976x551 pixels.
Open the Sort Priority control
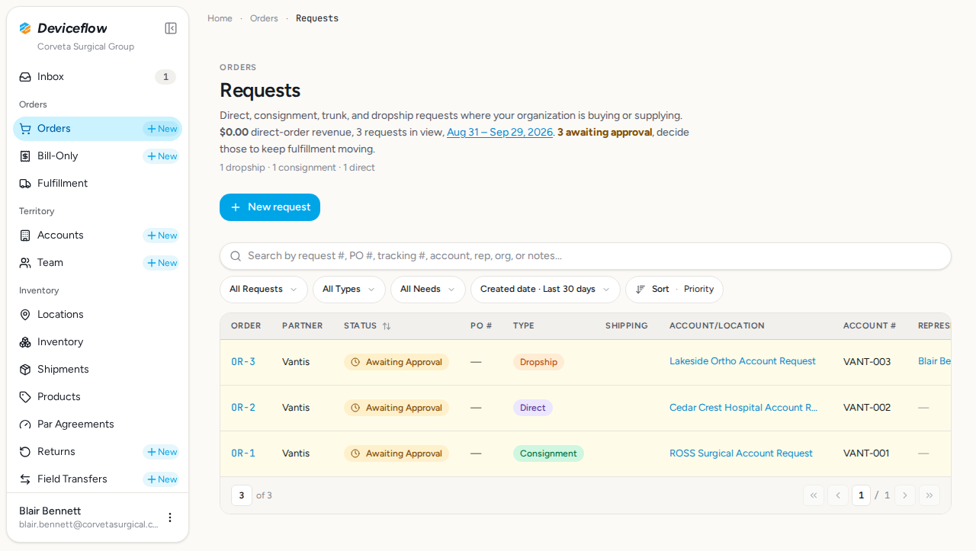[674, 290]
